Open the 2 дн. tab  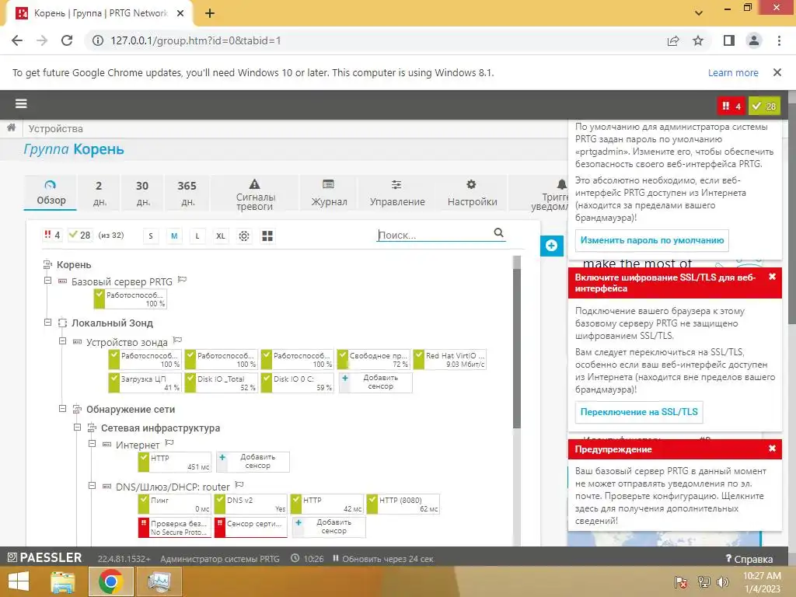click(x=99, y=193)
